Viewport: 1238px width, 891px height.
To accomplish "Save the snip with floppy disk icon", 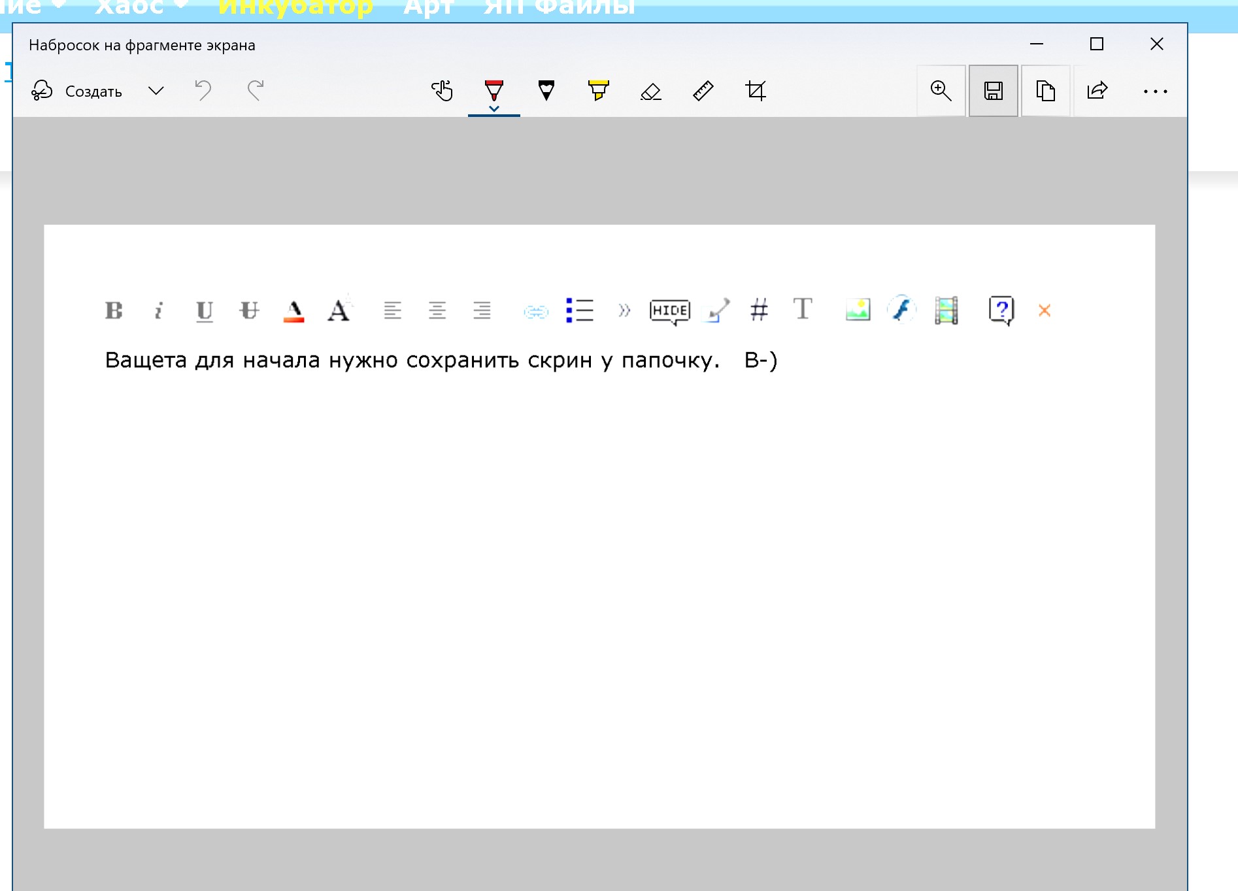I will coord(993,91).
